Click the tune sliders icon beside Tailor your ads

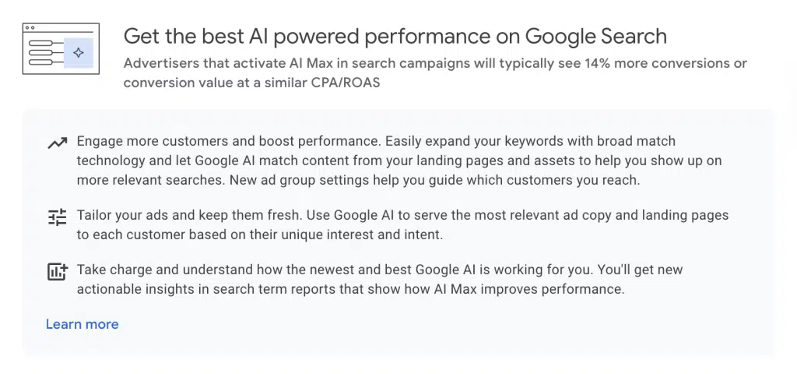pos(58,217)
